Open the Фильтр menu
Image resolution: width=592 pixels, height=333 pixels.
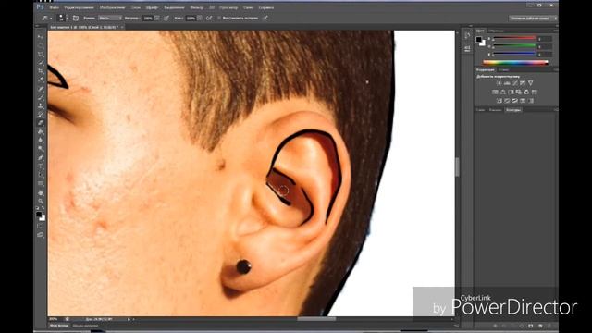click(196, 7)
